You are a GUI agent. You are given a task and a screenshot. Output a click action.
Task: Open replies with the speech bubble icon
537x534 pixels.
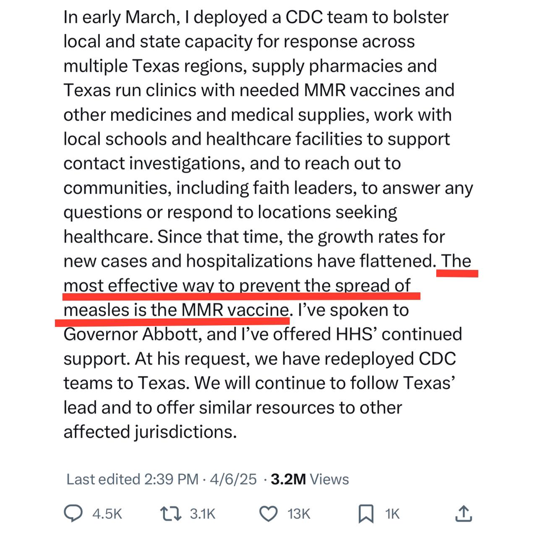click(73, 513)
